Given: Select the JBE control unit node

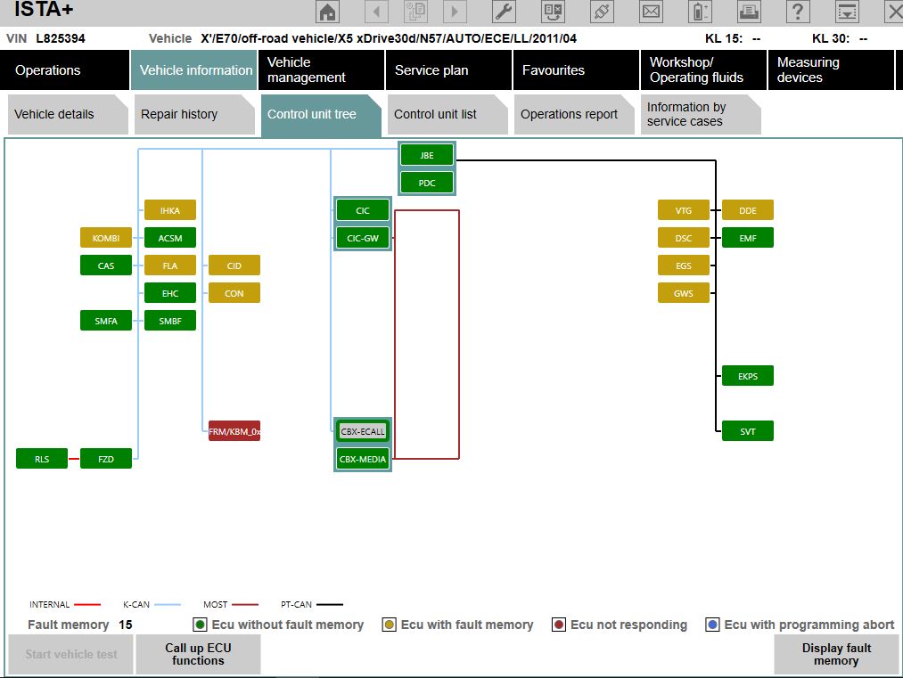Looking at the screenshot, I should click(427, 155).
